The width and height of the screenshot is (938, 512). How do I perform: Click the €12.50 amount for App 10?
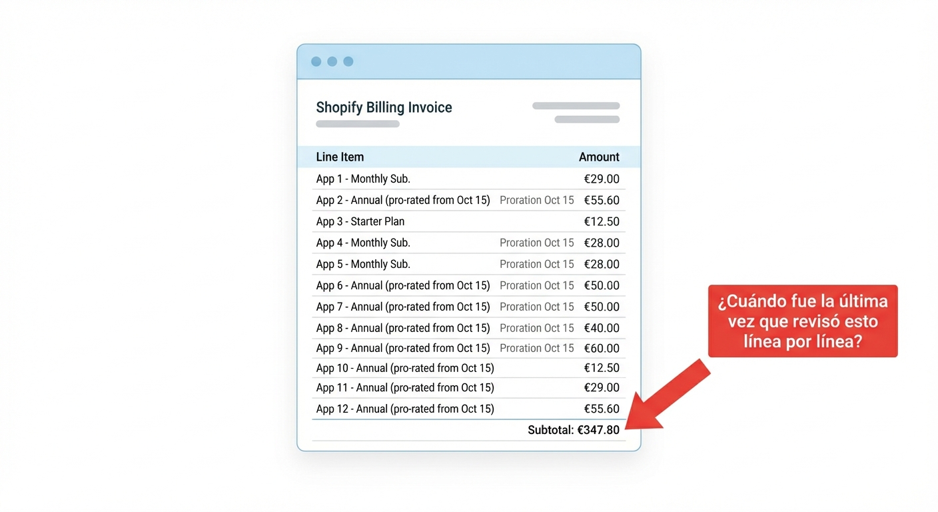602,368
